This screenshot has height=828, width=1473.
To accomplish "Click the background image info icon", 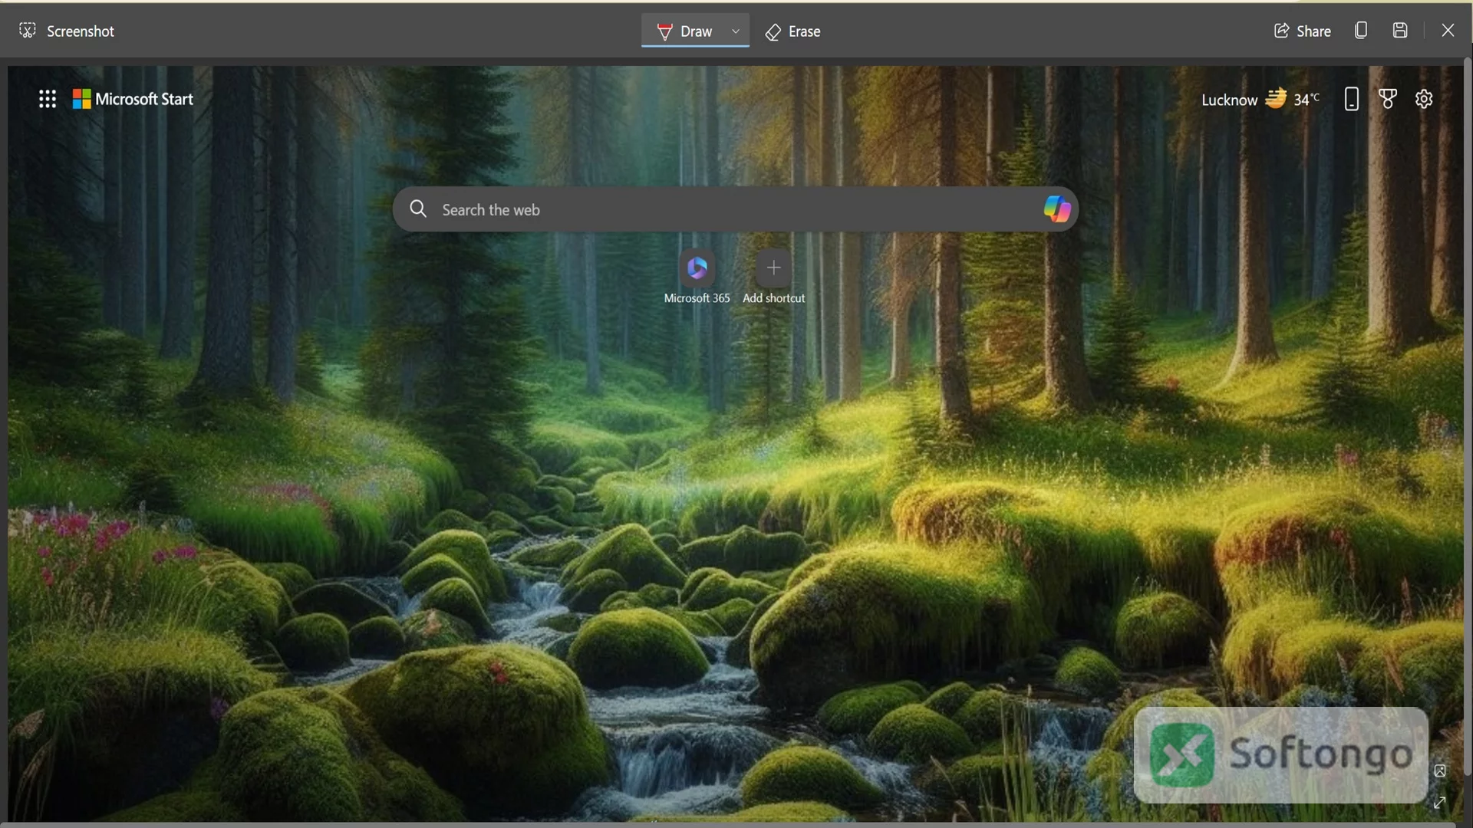I will pos(1440,770).
